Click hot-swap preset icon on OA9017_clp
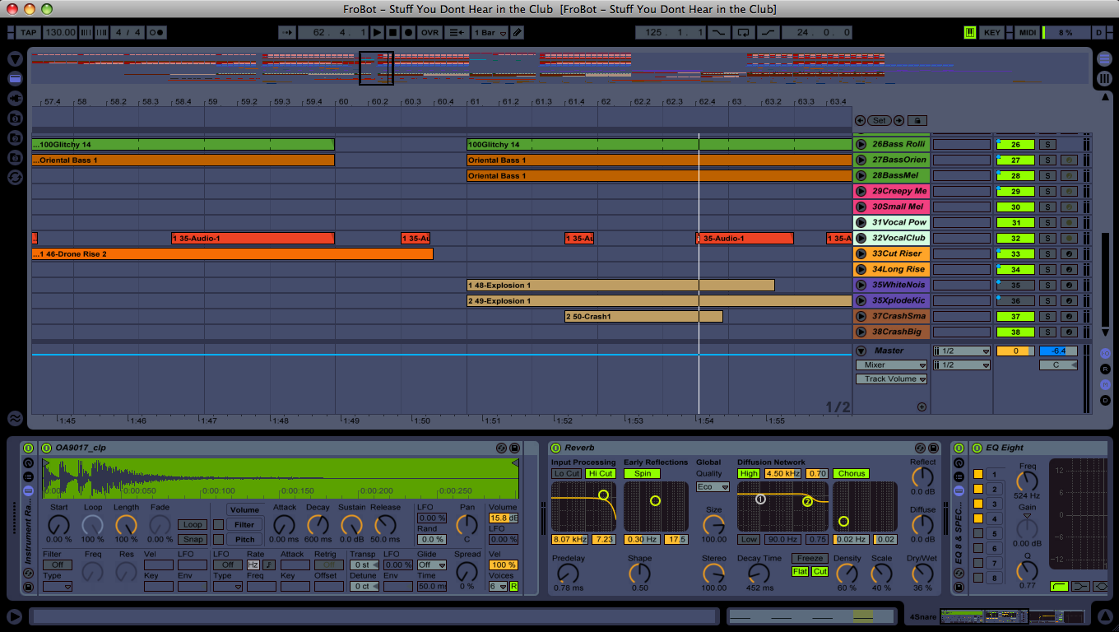Screen dimensions: 1119x632 [x=501, y=448]
